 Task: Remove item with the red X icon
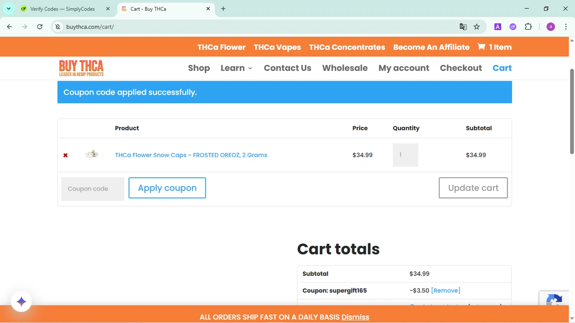(66, 155)
